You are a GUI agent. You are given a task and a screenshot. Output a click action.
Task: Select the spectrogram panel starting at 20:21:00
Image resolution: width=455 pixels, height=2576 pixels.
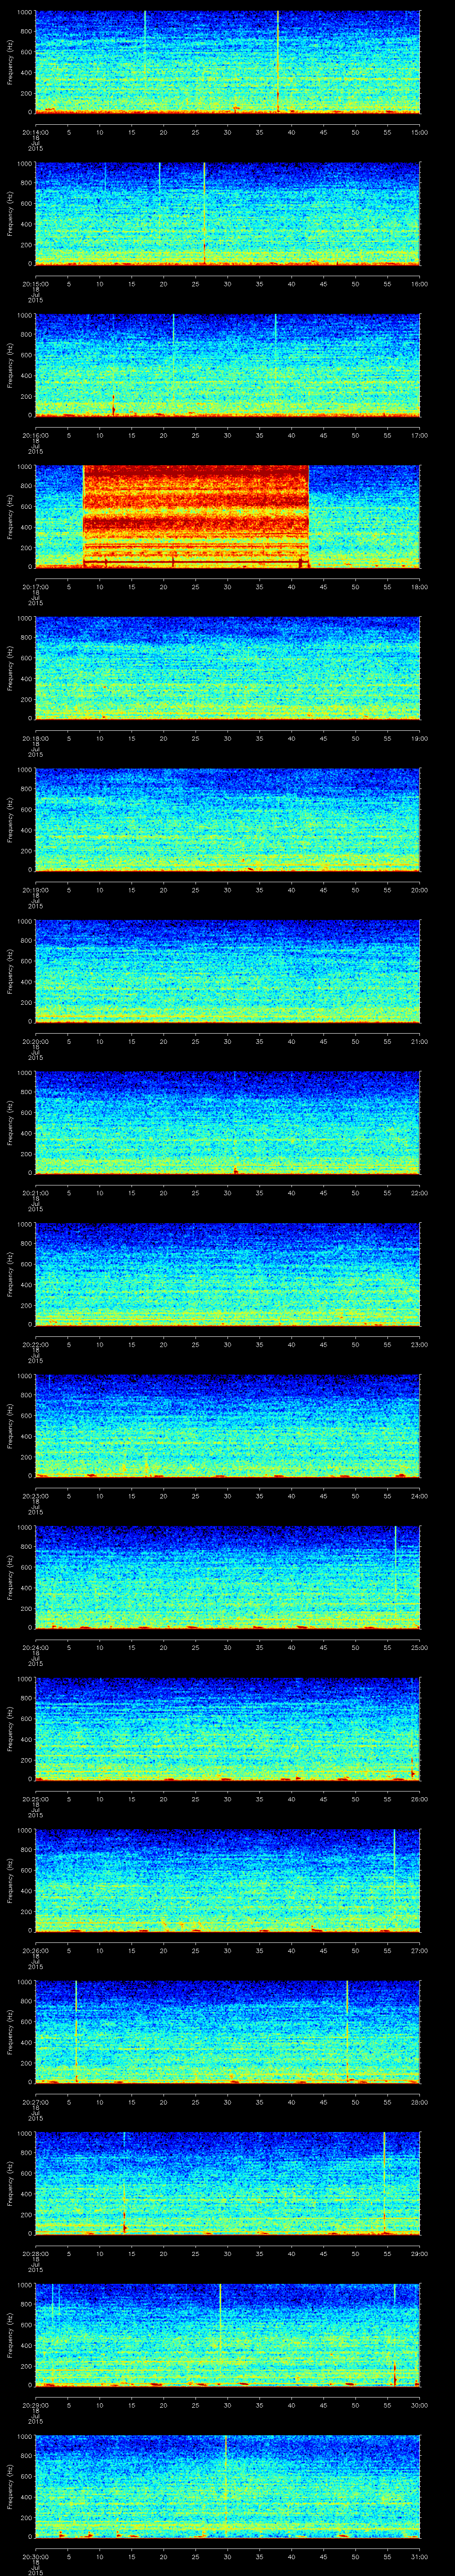click(227, 1122)
